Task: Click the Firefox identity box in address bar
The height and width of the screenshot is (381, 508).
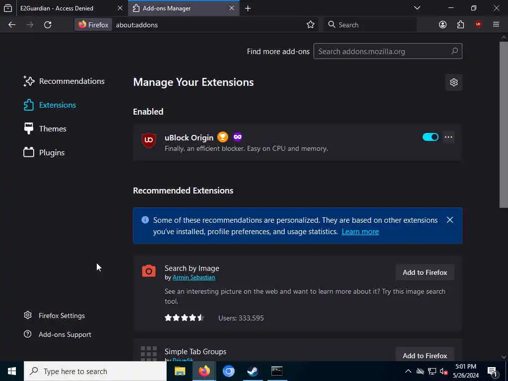Action: (93, 25)
